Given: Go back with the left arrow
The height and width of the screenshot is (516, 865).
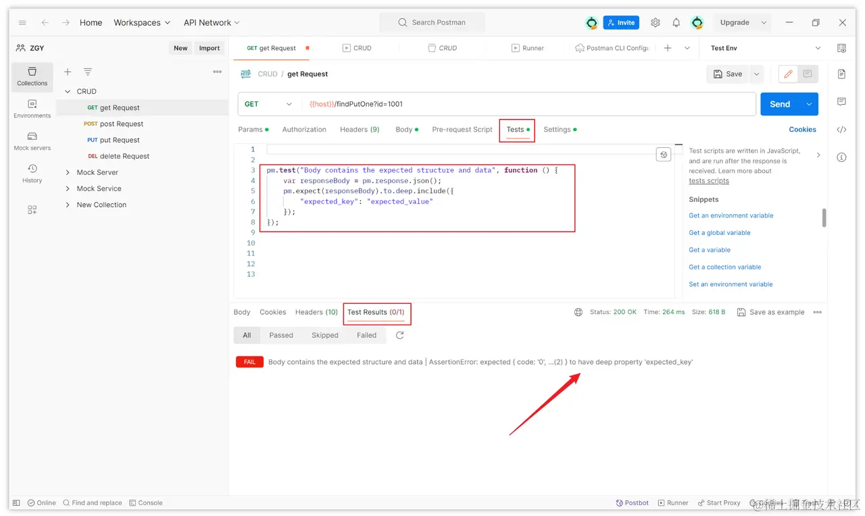Looking at the screenshot, I should tap(45, 22).
